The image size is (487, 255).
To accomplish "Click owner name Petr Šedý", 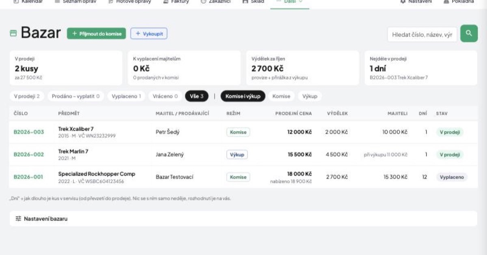I will 168,132.
